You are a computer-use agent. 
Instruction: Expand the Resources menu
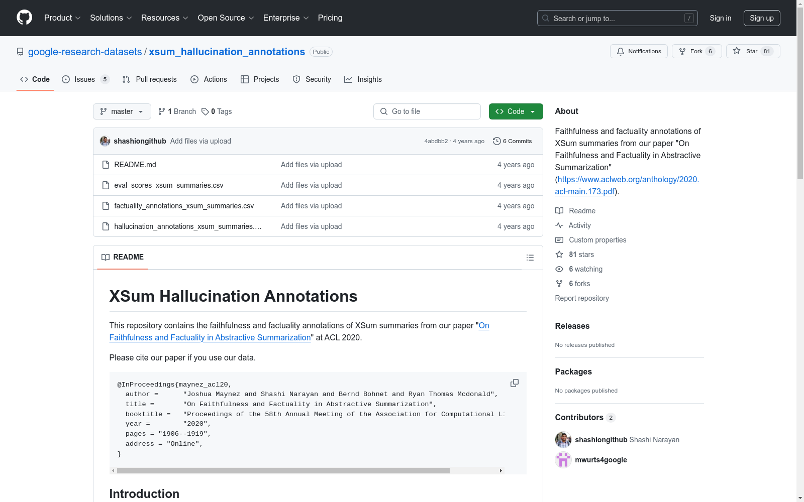pyautogui.click(x=165, y=18)
